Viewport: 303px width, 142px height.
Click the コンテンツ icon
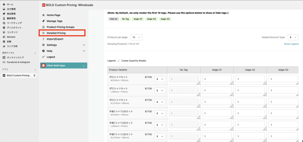click(x=4, y=32)
